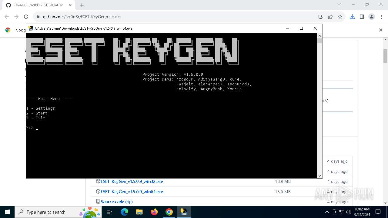Open network icon in system tray
Image resolution: width=388 pixels, height=218 pixels.
342,212
